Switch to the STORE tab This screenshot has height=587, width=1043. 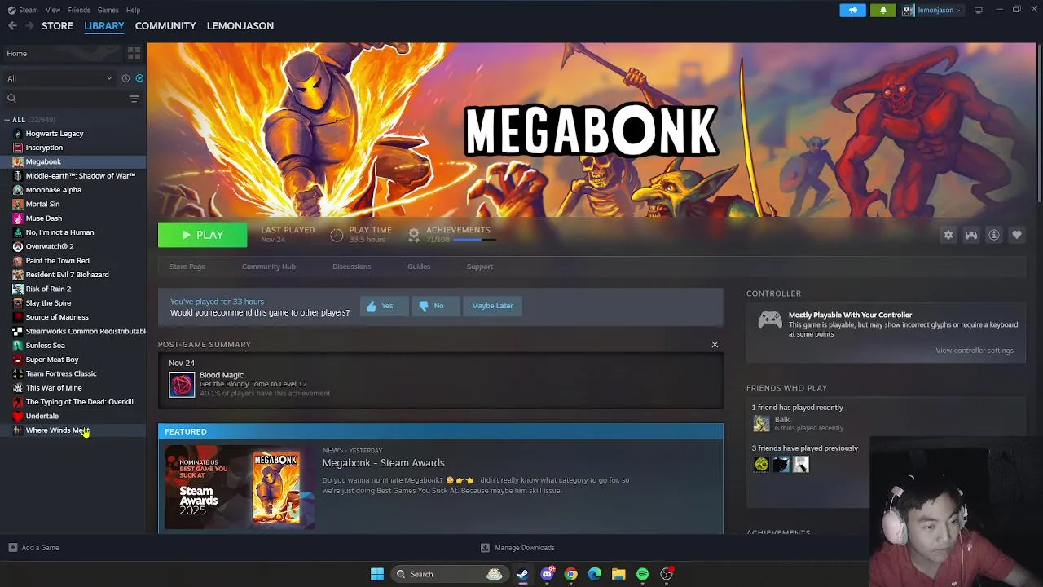pos(57,26)
